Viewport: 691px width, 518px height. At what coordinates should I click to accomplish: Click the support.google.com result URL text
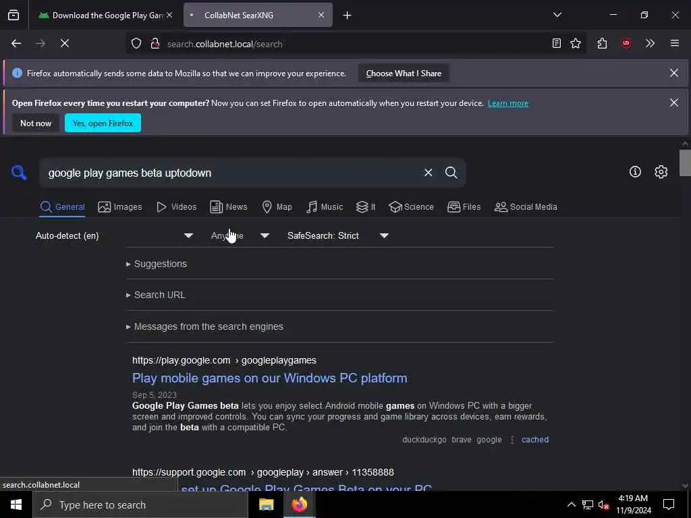pyautogui.click(x=263, y=472)
